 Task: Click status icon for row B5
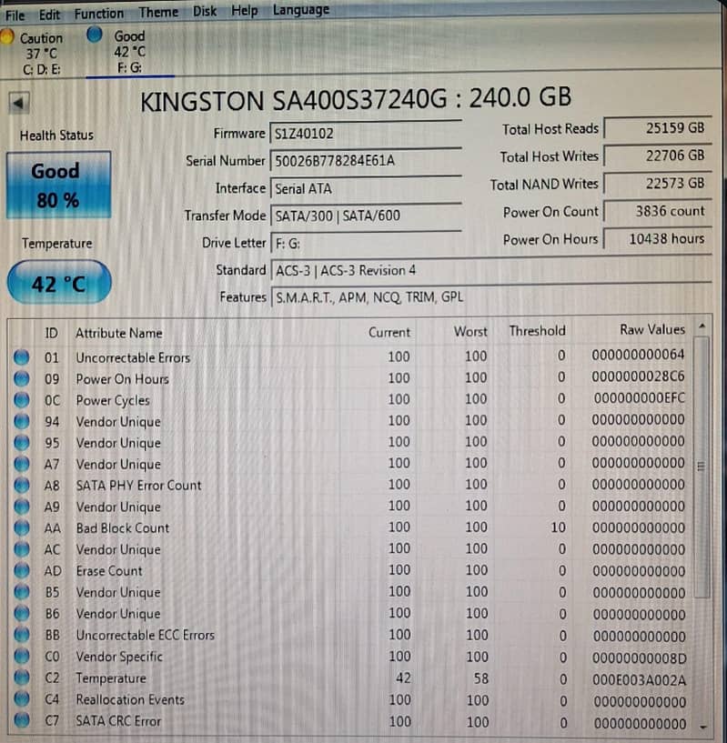pos(21,592)
